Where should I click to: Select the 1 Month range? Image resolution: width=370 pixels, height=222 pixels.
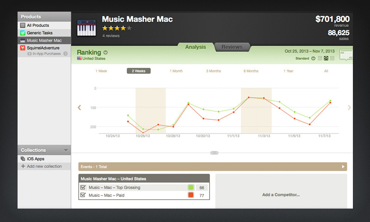[x=176, y=71]
